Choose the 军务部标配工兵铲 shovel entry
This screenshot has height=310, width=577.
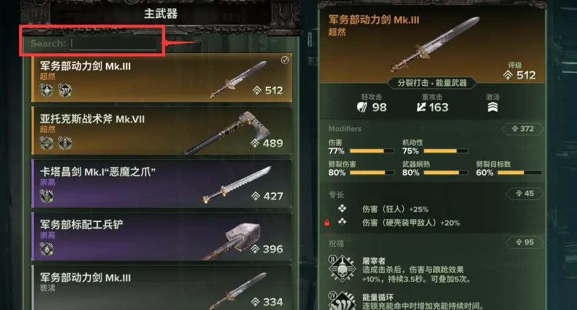click(162, 237)
